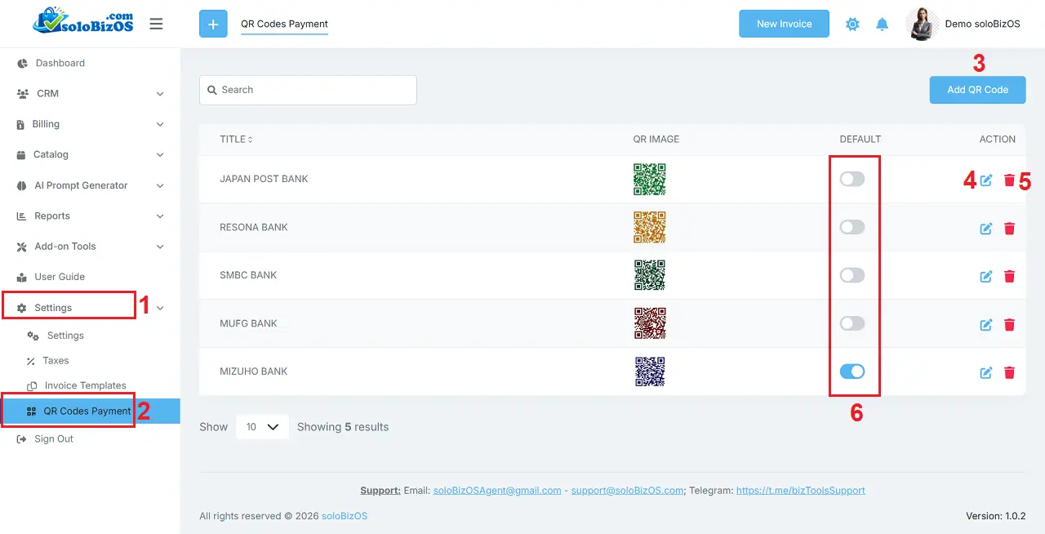Image resolution: width=1045 pixels, height=534 pixels.
Task: Enable default for SMBC BANK
Action: (x=852, y=275)
